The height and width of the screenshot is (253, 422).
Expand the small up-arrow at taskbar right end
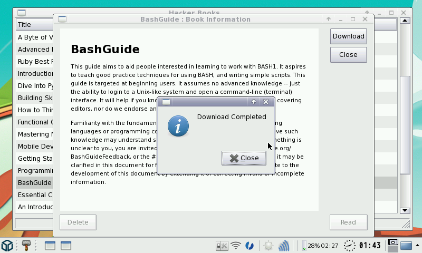417,245
